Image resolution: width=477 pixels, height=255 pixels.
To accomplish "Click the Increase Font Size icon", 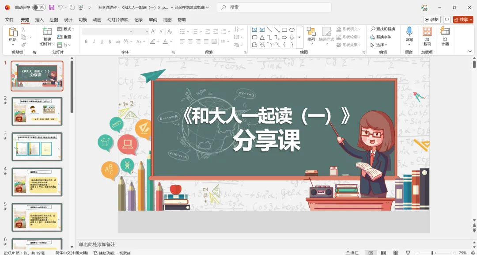I will [153, 31].
